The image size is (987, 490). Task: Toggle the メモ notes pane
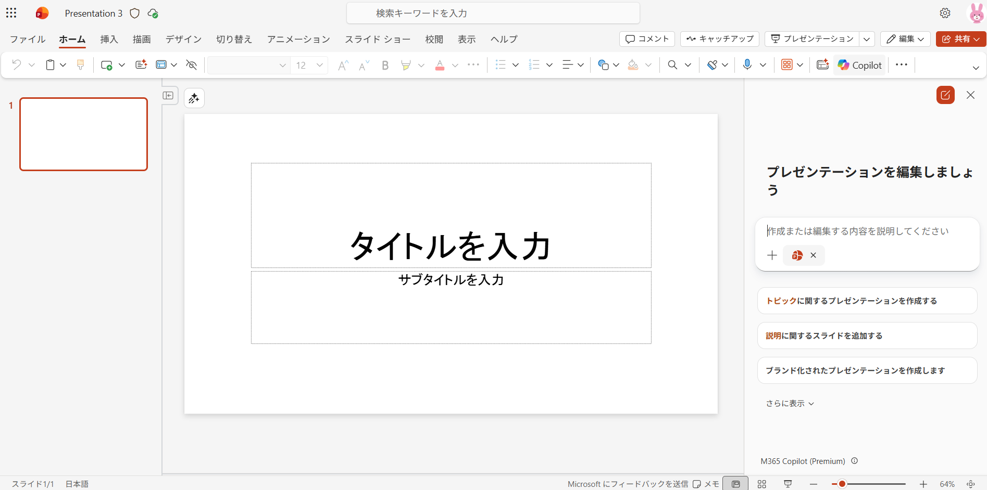(706, 484)
